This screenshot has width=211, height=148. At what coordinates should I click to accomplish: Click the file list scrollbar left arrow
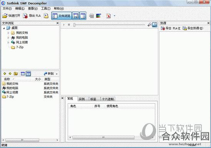click(3, 140)
